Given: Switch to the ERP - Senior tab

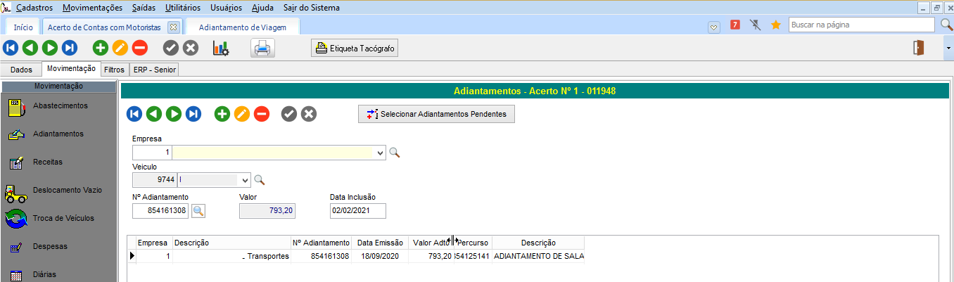Looking at the screenshot, I should point(153,70).
